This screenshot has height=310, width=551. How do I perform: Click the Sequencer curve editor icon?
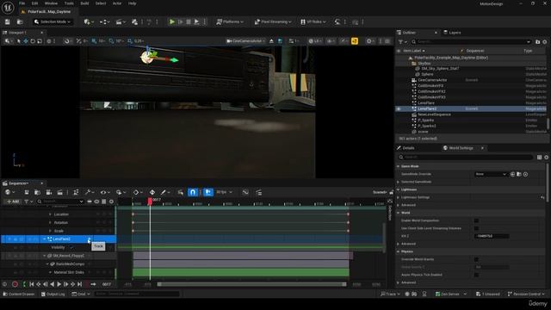245,192
